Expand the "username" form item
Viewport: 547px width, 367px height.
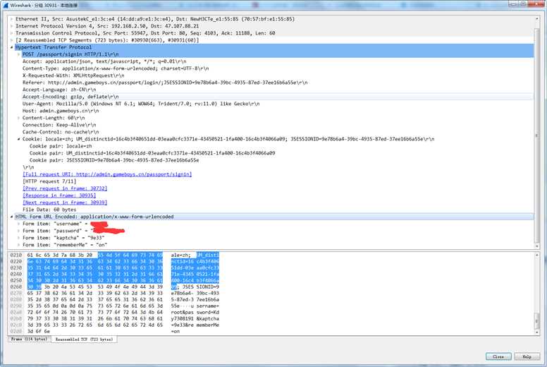(x=18, y=224)
